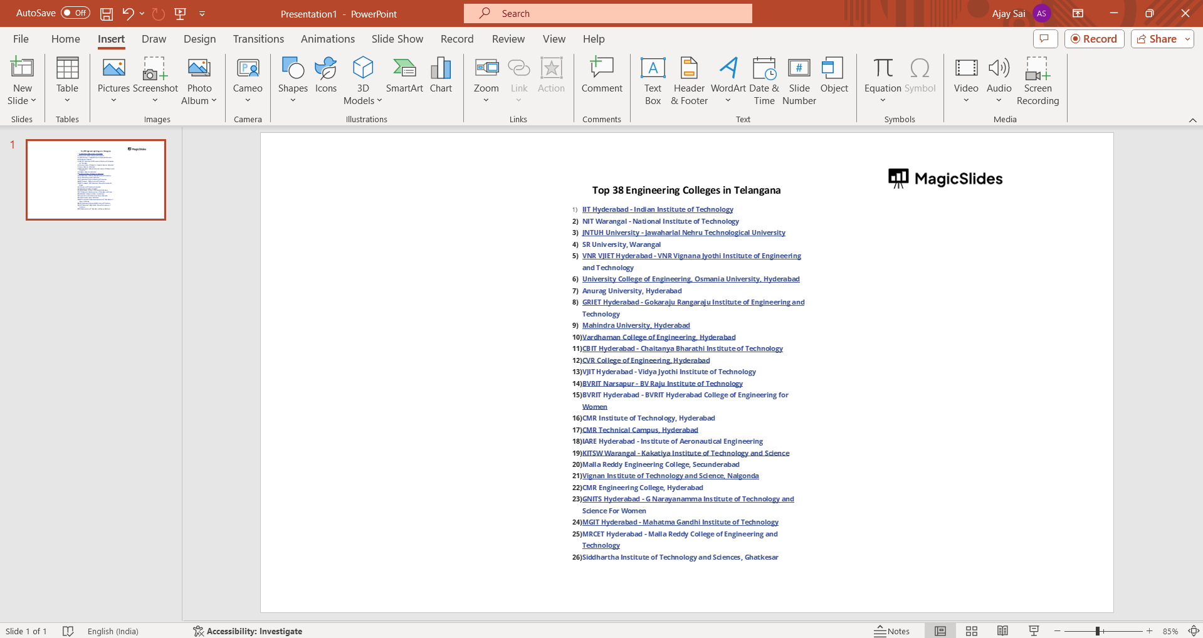Expand the Share button dropdown

tap(1187, 39)
